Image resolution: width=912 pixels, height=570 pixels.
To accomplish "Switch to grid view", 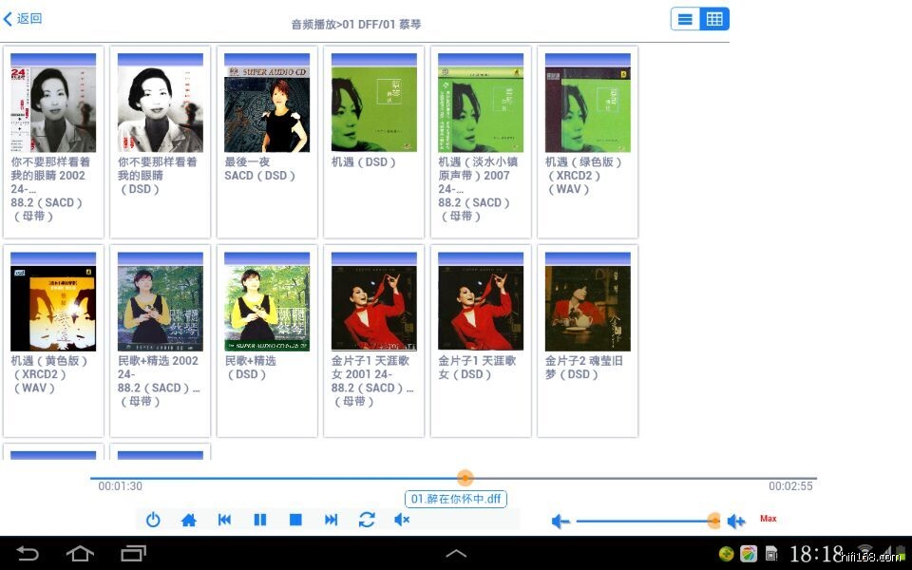I will pyautogui.click(x=714, y=19).
